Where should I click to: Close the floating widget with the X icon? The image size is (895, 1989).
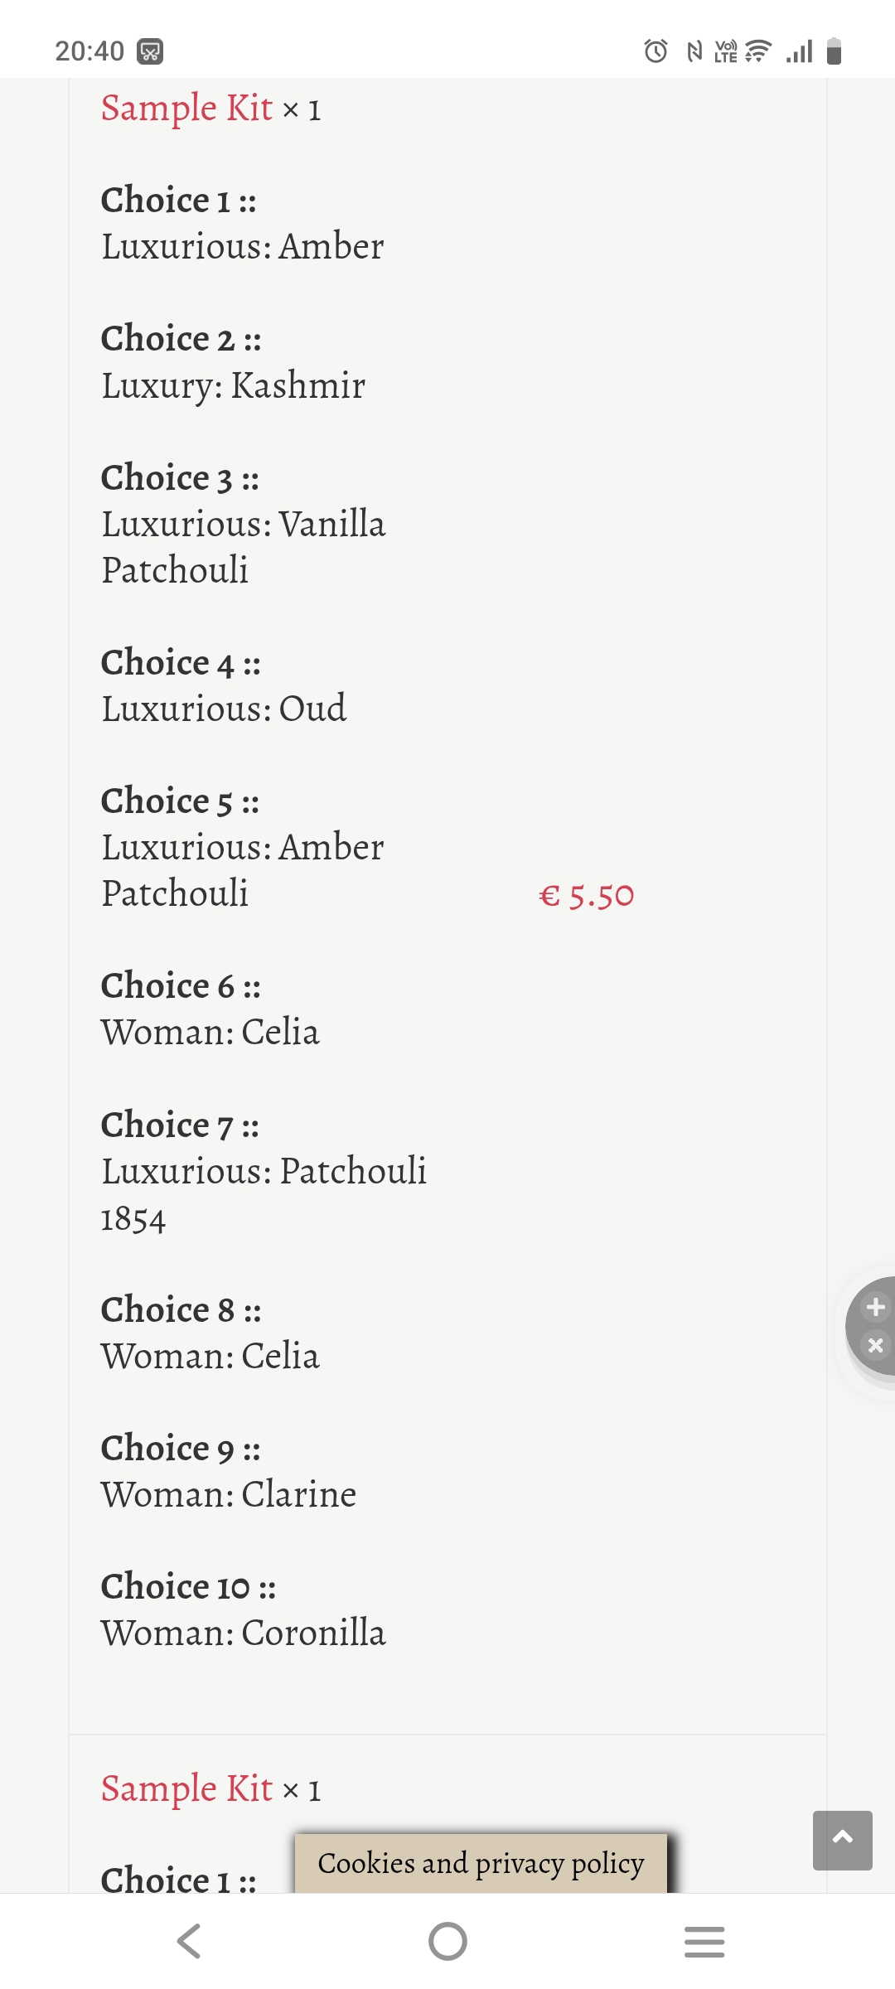[x=875, y=1344]
